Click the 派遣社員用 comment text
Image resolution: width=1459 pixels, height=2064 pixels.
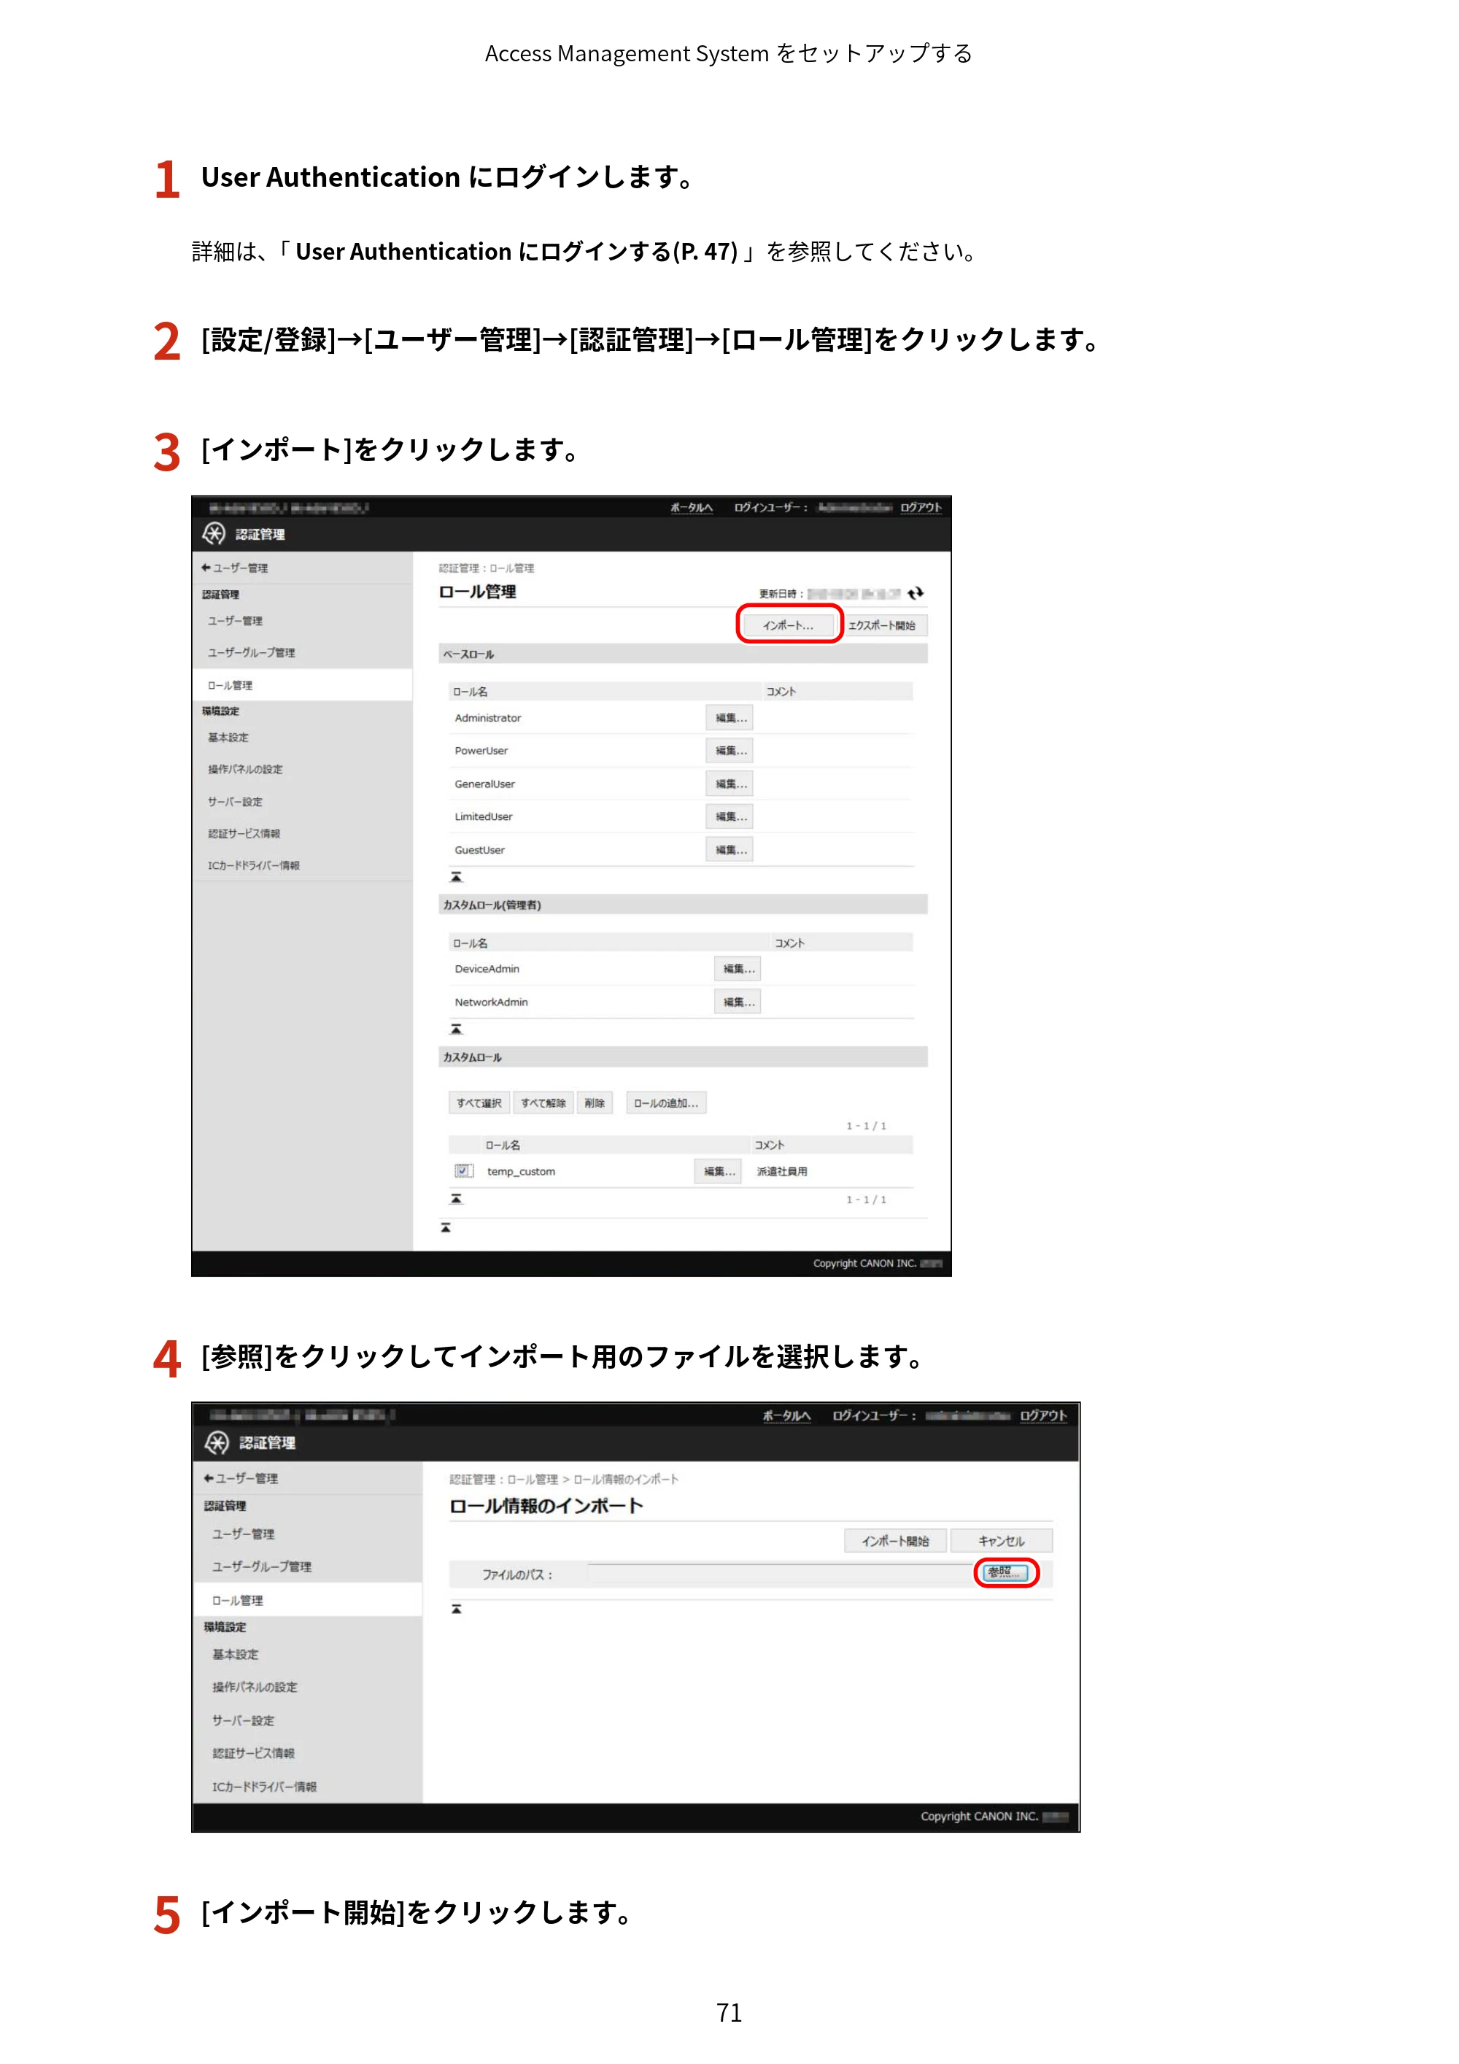[782, 1171]
